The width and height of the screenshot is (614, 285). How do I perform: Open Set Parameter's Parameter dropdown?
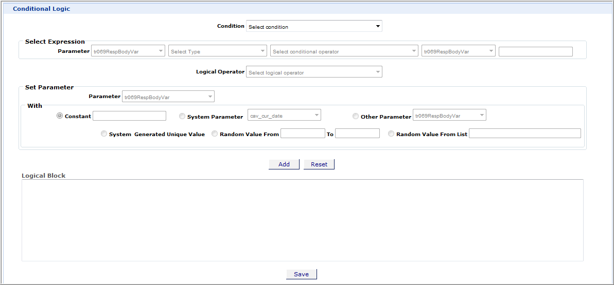pos(168,96)
